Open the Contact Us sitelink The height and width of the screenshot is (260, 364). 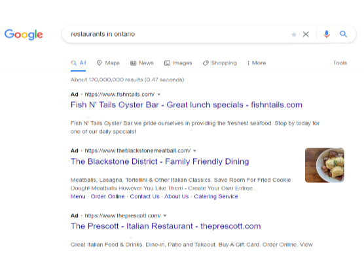click(x=145, y=197)
